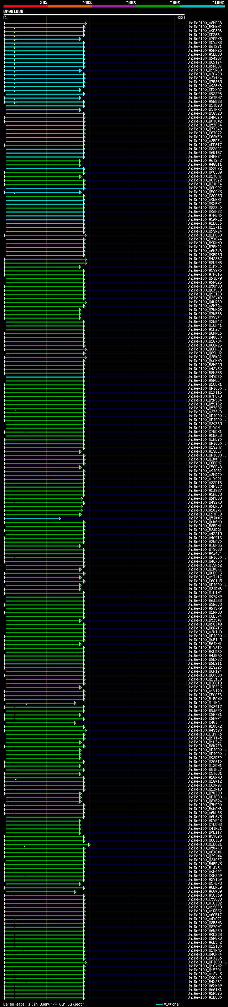This screenshot has height=1007, width=228.
Task: Select hit UniRef100_A7PPK6
Action: pos(204,39)
